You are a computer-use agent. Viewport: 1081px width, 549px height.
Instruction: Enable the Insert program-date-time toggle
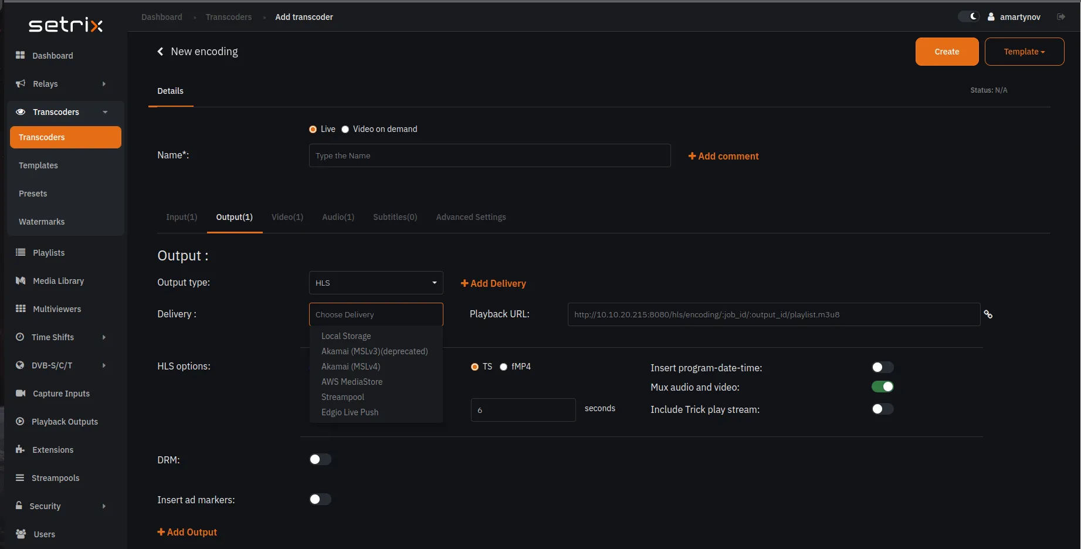pyautogui.click(x=882, y=367)
